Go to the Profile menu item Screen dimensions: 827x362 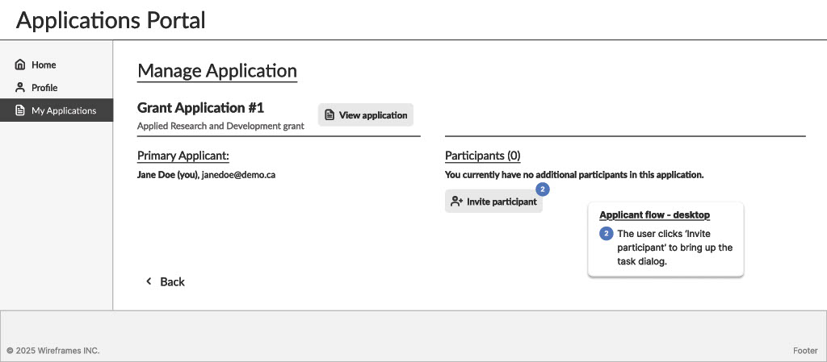pos(44,87)
